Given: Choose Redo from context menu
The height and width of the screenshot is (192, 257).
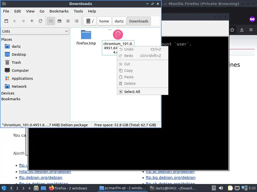Looking at the screenshot, I should pos(143,56).
